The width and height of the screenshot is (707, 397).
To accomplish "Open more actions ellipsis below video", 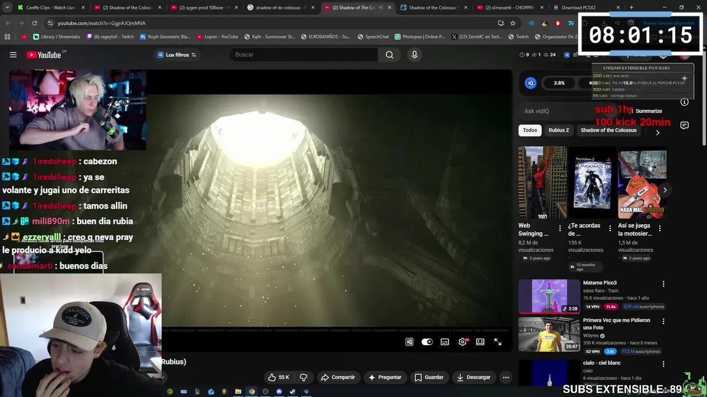I will [505, 377].
